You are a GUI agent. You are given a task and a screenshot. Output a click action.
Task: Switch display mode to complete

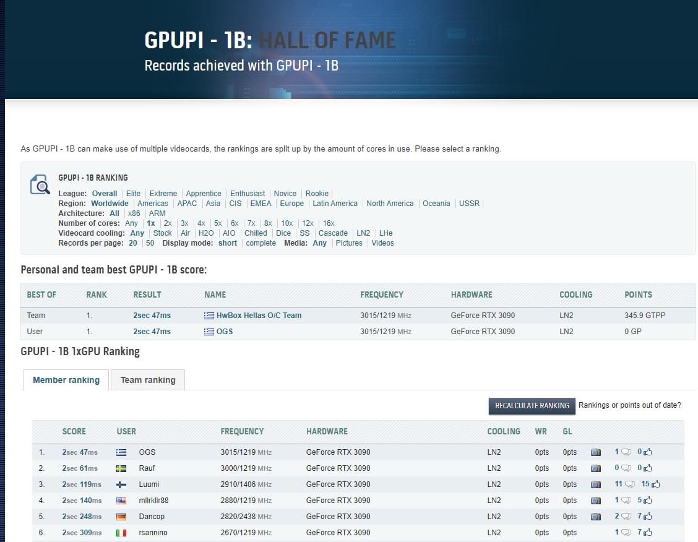[x=261, y=243]
